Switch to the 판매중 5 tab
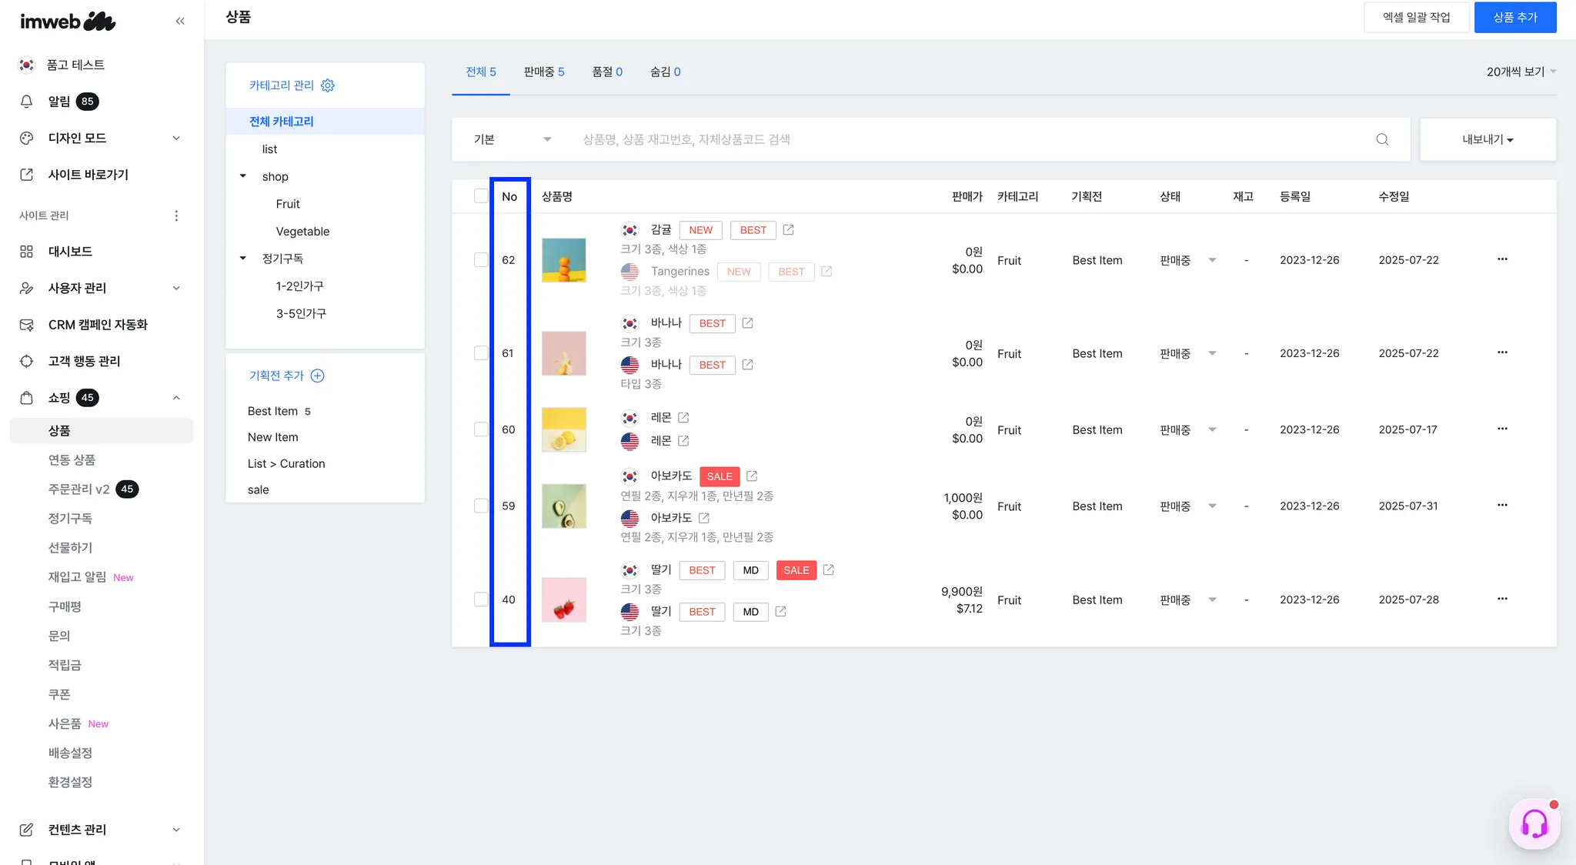 point(543,72)
